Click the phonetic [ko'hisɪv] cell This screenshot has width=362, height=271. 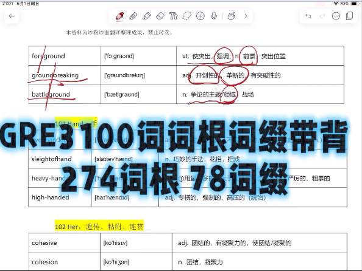pyautogui.click(x=137, y=242)
